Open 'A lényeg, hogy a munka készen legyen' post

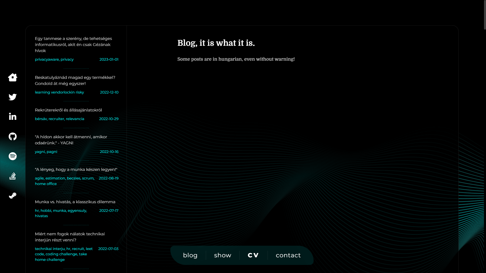76,169
